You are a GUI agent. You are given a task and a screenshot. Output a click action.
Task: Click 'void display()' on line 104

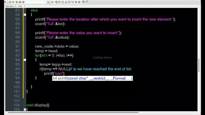(x=38, y=105)
